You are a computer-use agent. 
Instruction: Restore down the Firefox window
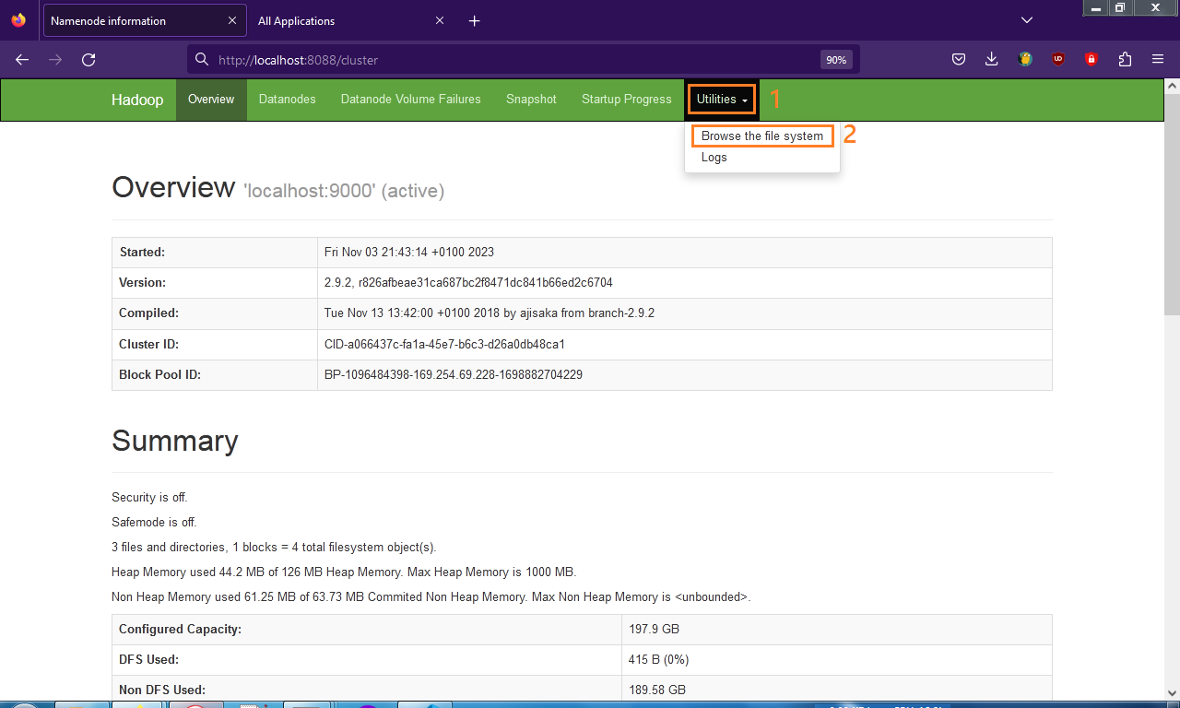click(1120, 7)
